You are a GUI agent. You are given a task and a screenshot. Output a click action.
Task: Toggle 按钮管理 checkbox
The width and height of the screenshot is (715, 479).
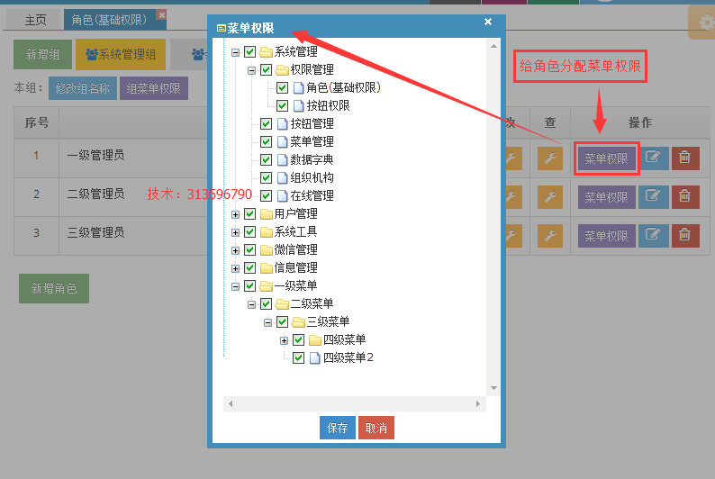[267, 123]
